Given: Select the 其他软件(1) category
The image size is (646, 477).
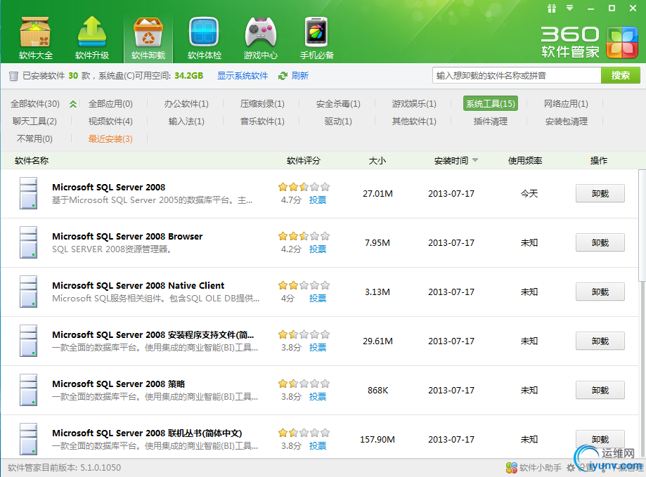Looking at the screenshot, I should (414, 122).
